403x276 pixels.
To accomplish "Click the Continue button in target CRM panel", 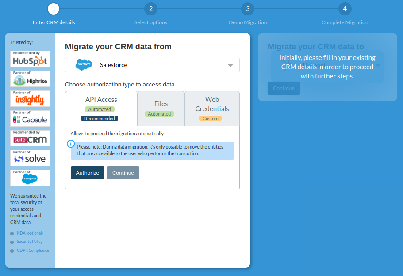I will 284,88.
